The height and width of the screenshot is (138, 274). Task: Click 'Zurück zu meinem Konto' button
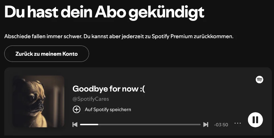click(x=47, y=54)
